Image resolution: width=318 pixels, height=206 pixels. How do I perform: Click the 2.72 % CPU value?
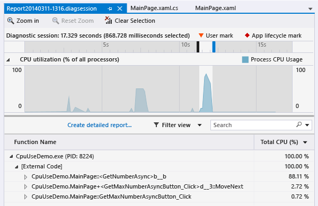coord(300,186)
